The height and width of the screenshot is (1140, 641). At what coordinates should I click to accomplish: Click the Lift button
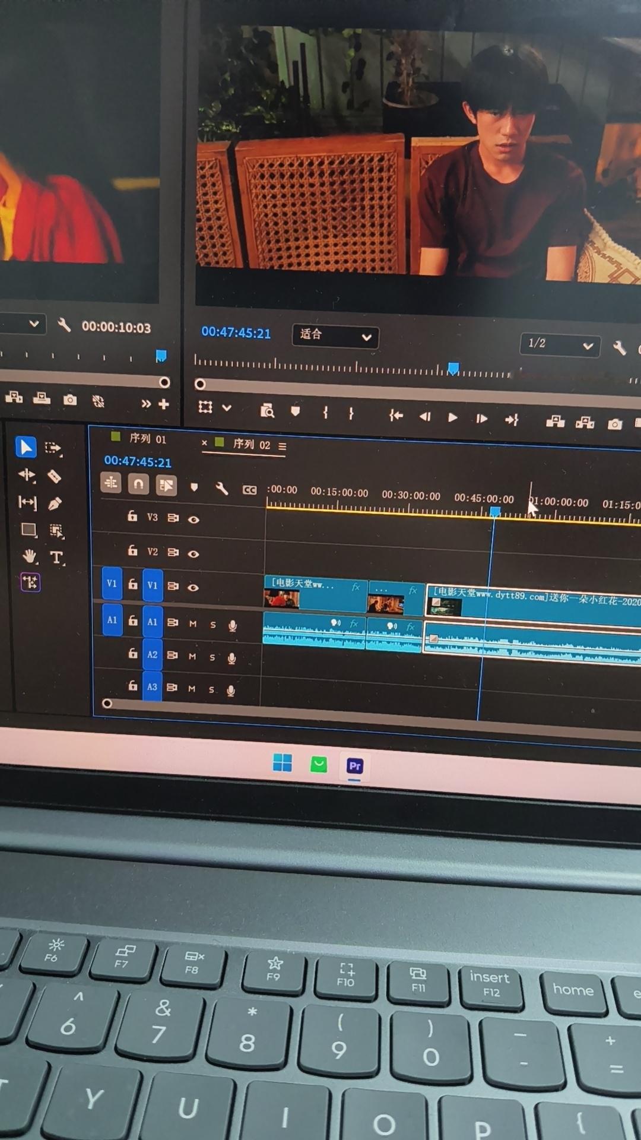556,422
